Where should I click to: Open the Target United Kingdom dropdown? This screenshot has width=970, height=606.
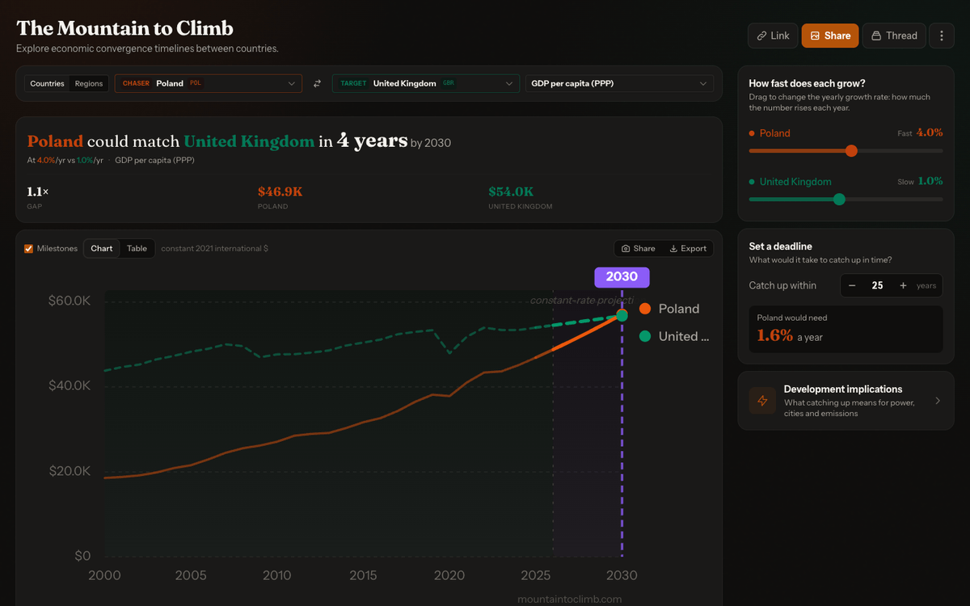click(x=425, y=83)
